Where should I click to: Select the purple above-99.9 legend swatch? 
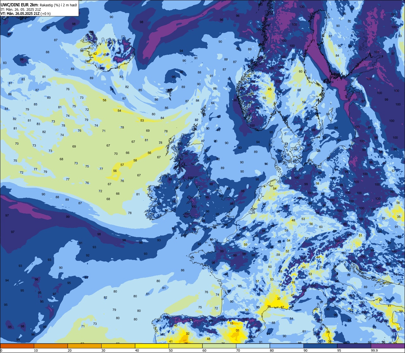[x=388, y=346]
